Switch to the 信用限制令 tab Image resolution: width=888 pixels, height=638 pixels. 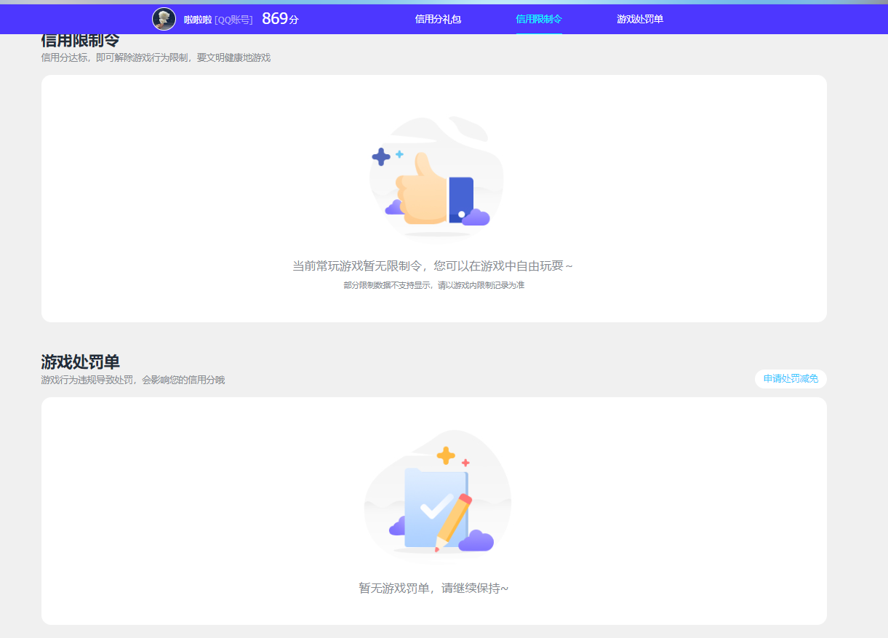tap(539, 19)
